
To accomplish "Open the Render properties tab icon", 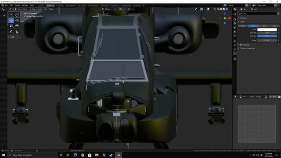I will 235,19.
